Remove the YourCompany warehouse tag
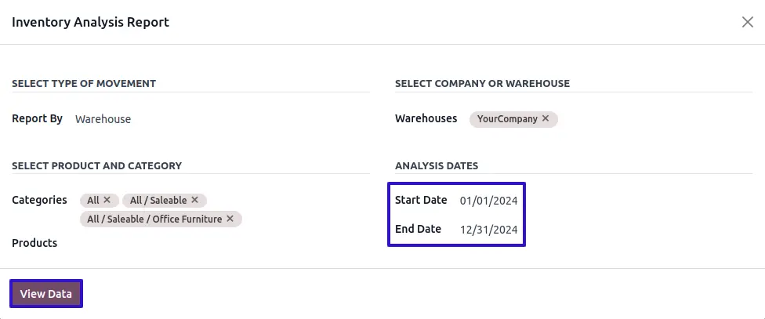The width and height of the screenshot is (765, 319). (x=546, y=119)
